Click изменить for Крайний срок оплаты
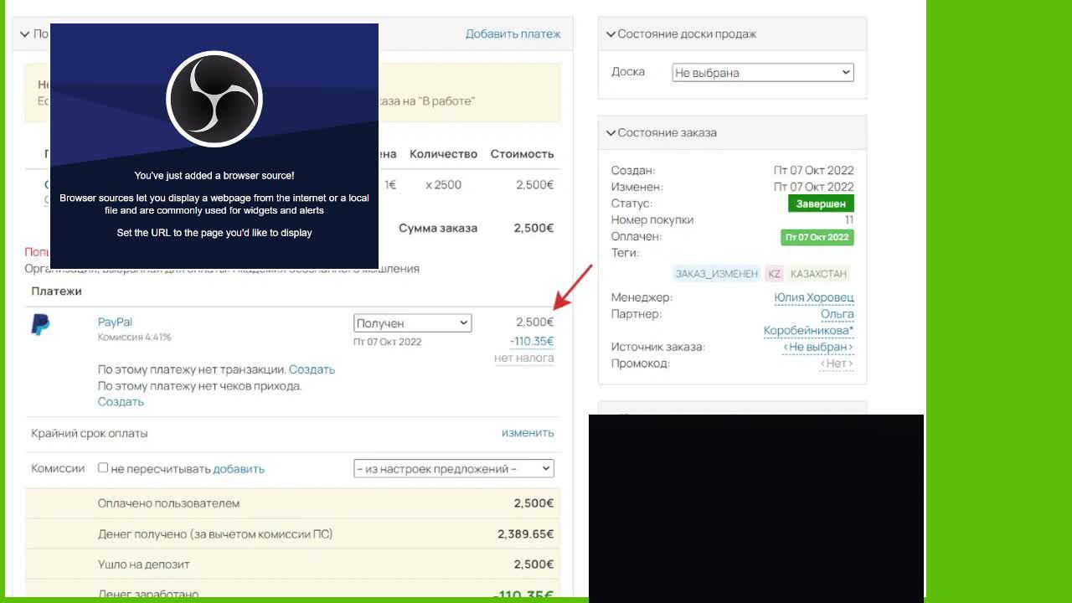1072x603 pixels. [x=528, y=433]
